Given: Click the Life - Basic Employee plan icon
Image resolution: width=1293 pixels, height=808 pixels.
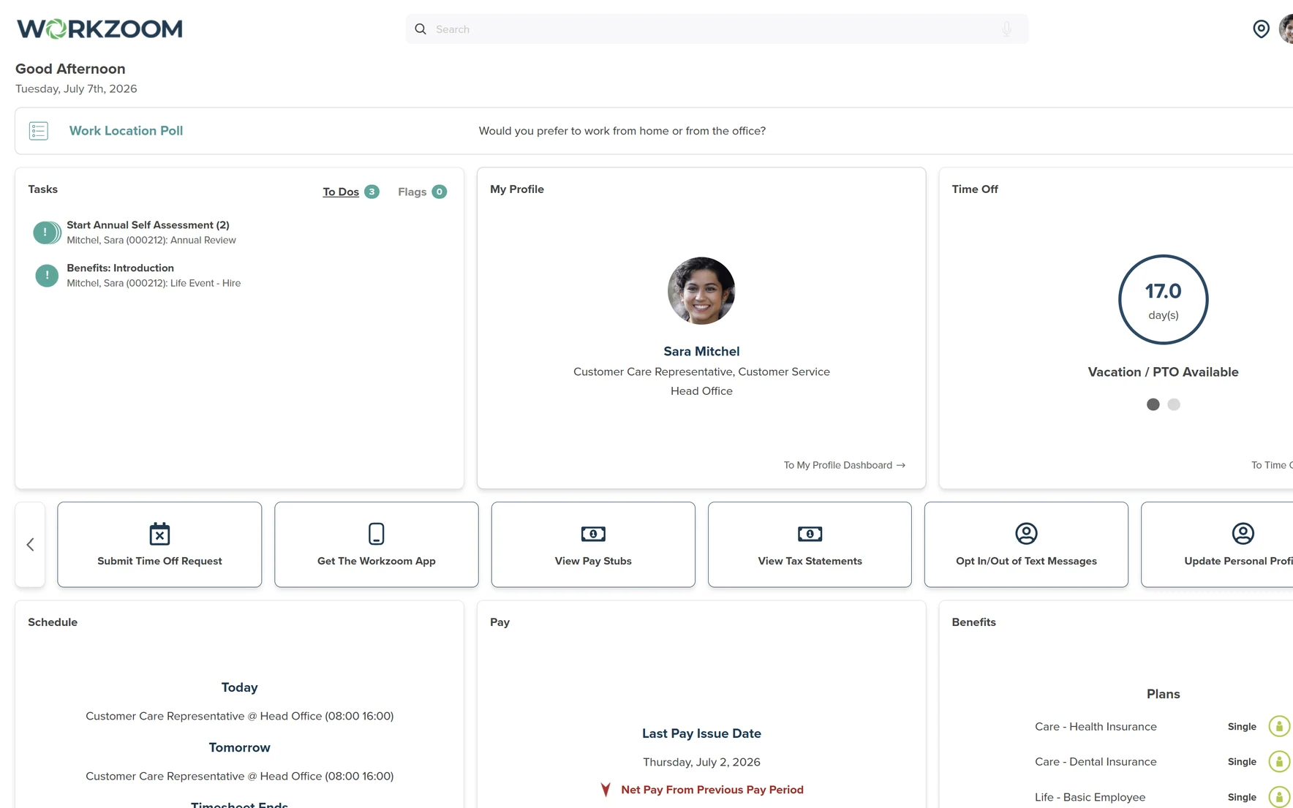Looking at the screenshot, I should click(1279, 797).
